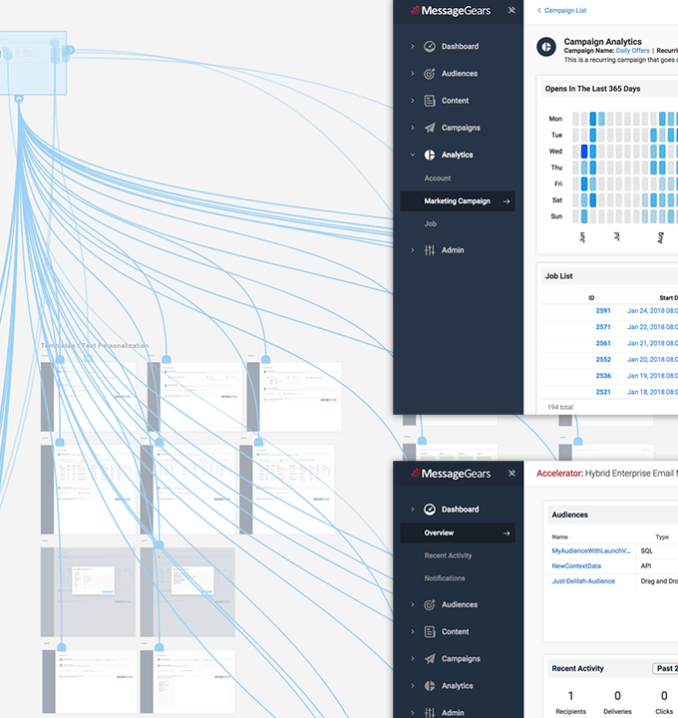Click the Admin sliders icon below the Job item
Viewport: 678px width, 718px height.
click(430, 250)
